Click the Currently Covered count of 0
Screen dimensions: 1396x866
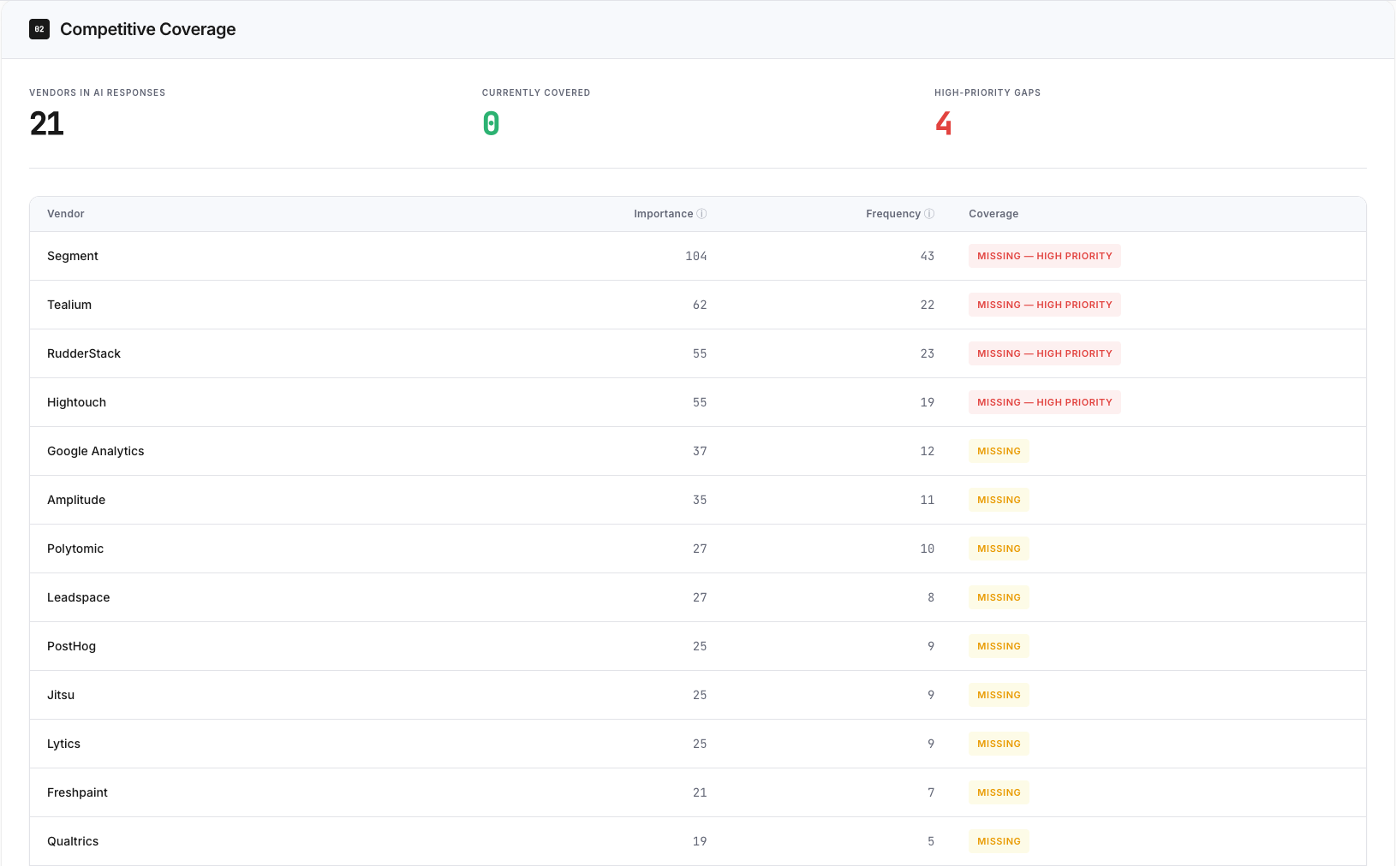point(491,124)
